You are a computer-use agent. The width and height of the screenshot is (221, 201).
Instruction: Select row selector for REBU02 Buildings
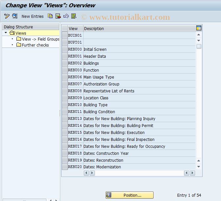pyautogui.click(x=65, y=63)
